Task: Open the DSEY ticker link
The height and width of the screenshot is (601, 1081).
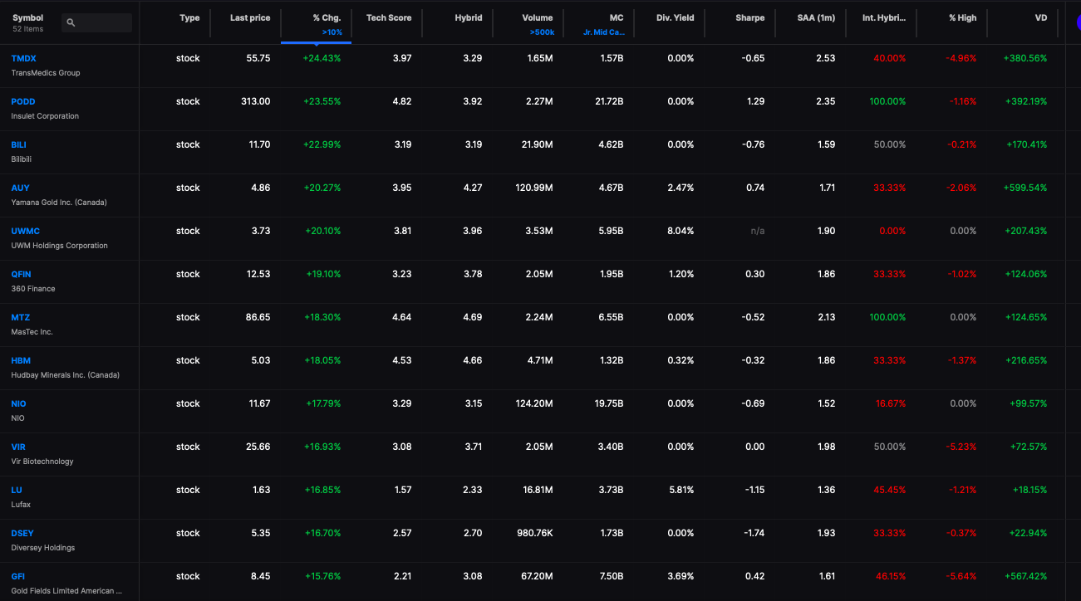Action: click(x=22, y=533)
